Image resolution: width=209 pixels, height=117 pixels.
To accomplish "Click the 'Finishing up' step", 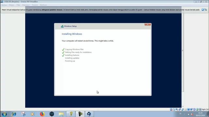I will pyautogui.click(x=70, y=61).
